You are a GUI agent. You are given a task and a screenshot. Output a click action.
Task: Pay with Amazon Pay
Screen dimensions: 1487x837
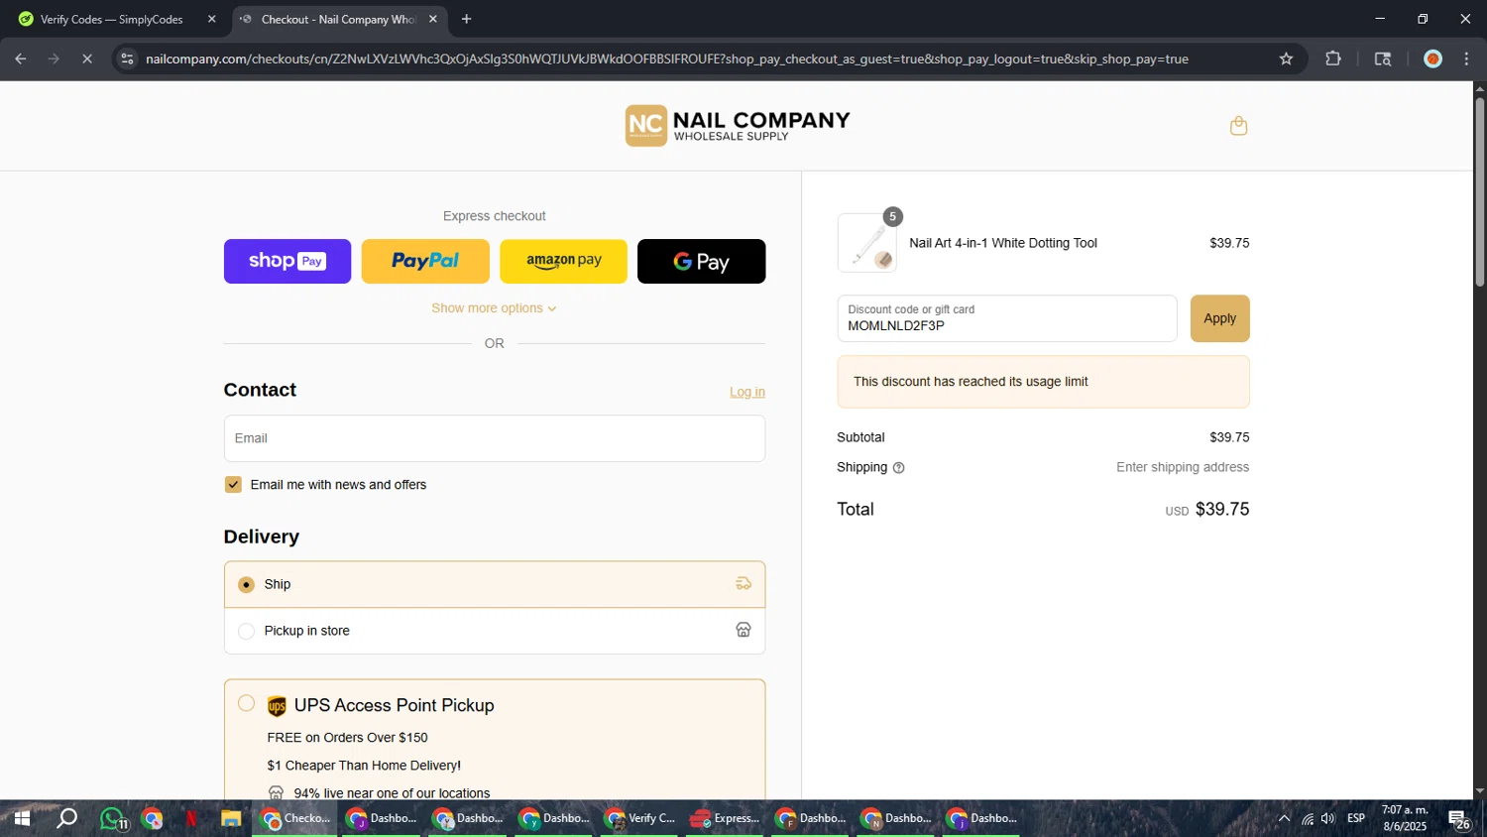(563, 261)
